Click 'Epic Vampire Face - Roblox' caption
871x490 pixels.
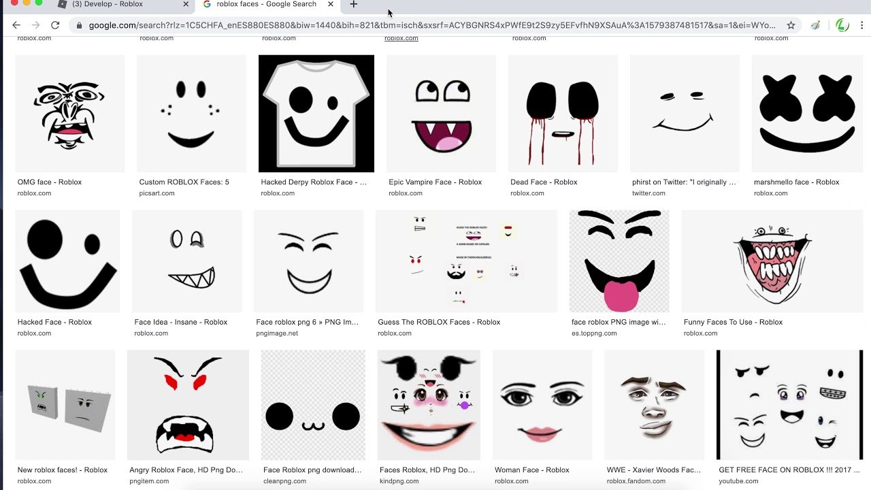(435, 182)
